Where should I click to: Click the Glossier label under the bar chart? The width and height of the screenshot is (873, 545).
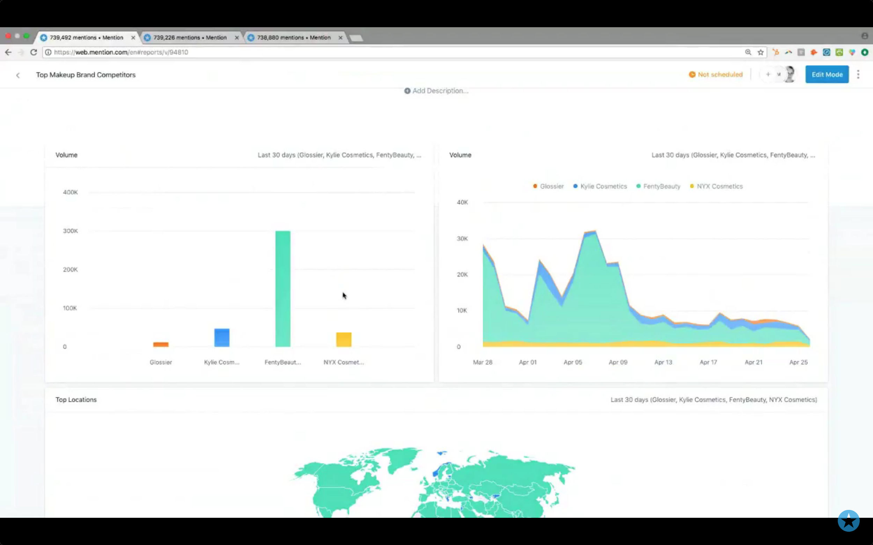coord(161,362)
